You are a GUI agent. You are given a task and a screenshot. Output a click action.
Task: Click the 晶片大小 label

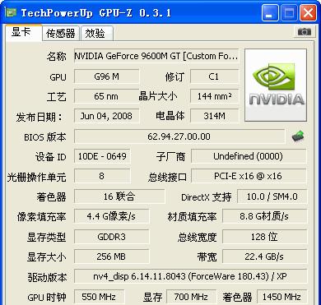click(158, 96)
